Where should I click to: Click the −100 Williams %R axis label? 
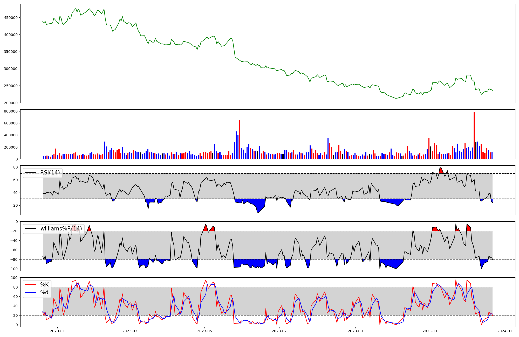point(13,269)
